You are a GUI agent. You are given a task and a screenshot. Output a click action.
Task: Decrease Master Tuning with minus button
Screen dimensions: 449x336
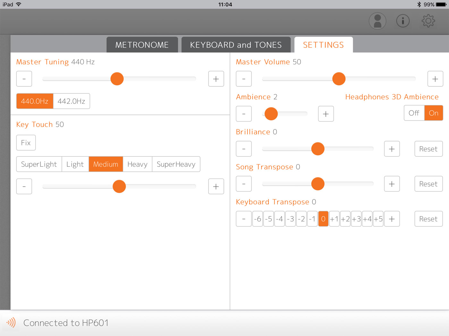coord(24,79)
